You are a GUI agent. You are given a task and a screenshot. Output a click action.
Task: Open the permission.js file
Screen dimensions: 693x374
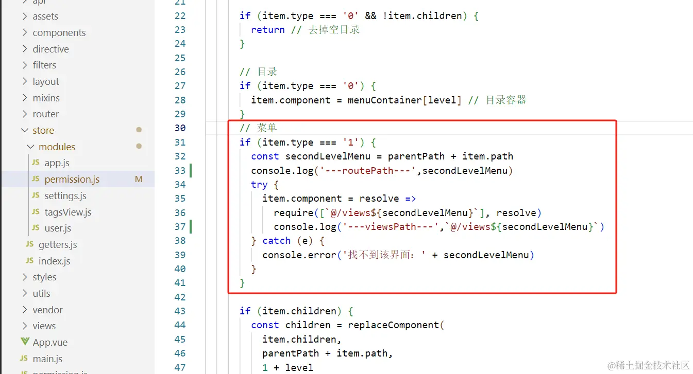pos(72,179)
